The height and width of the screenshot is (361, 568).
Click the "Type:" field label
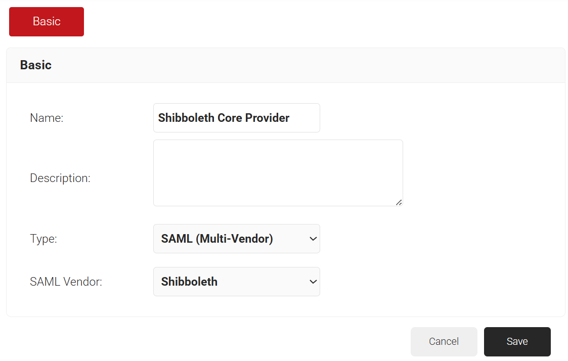coord(43,239)
